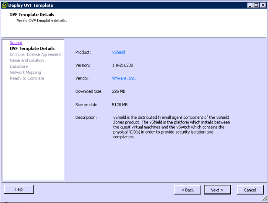The width and height of the screenshot is (268, 203).
Task: Open the vShield product link
Action: point(118,52)
